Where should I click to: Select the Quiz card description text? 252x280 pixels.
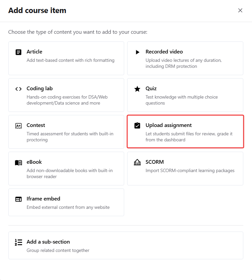181,100
